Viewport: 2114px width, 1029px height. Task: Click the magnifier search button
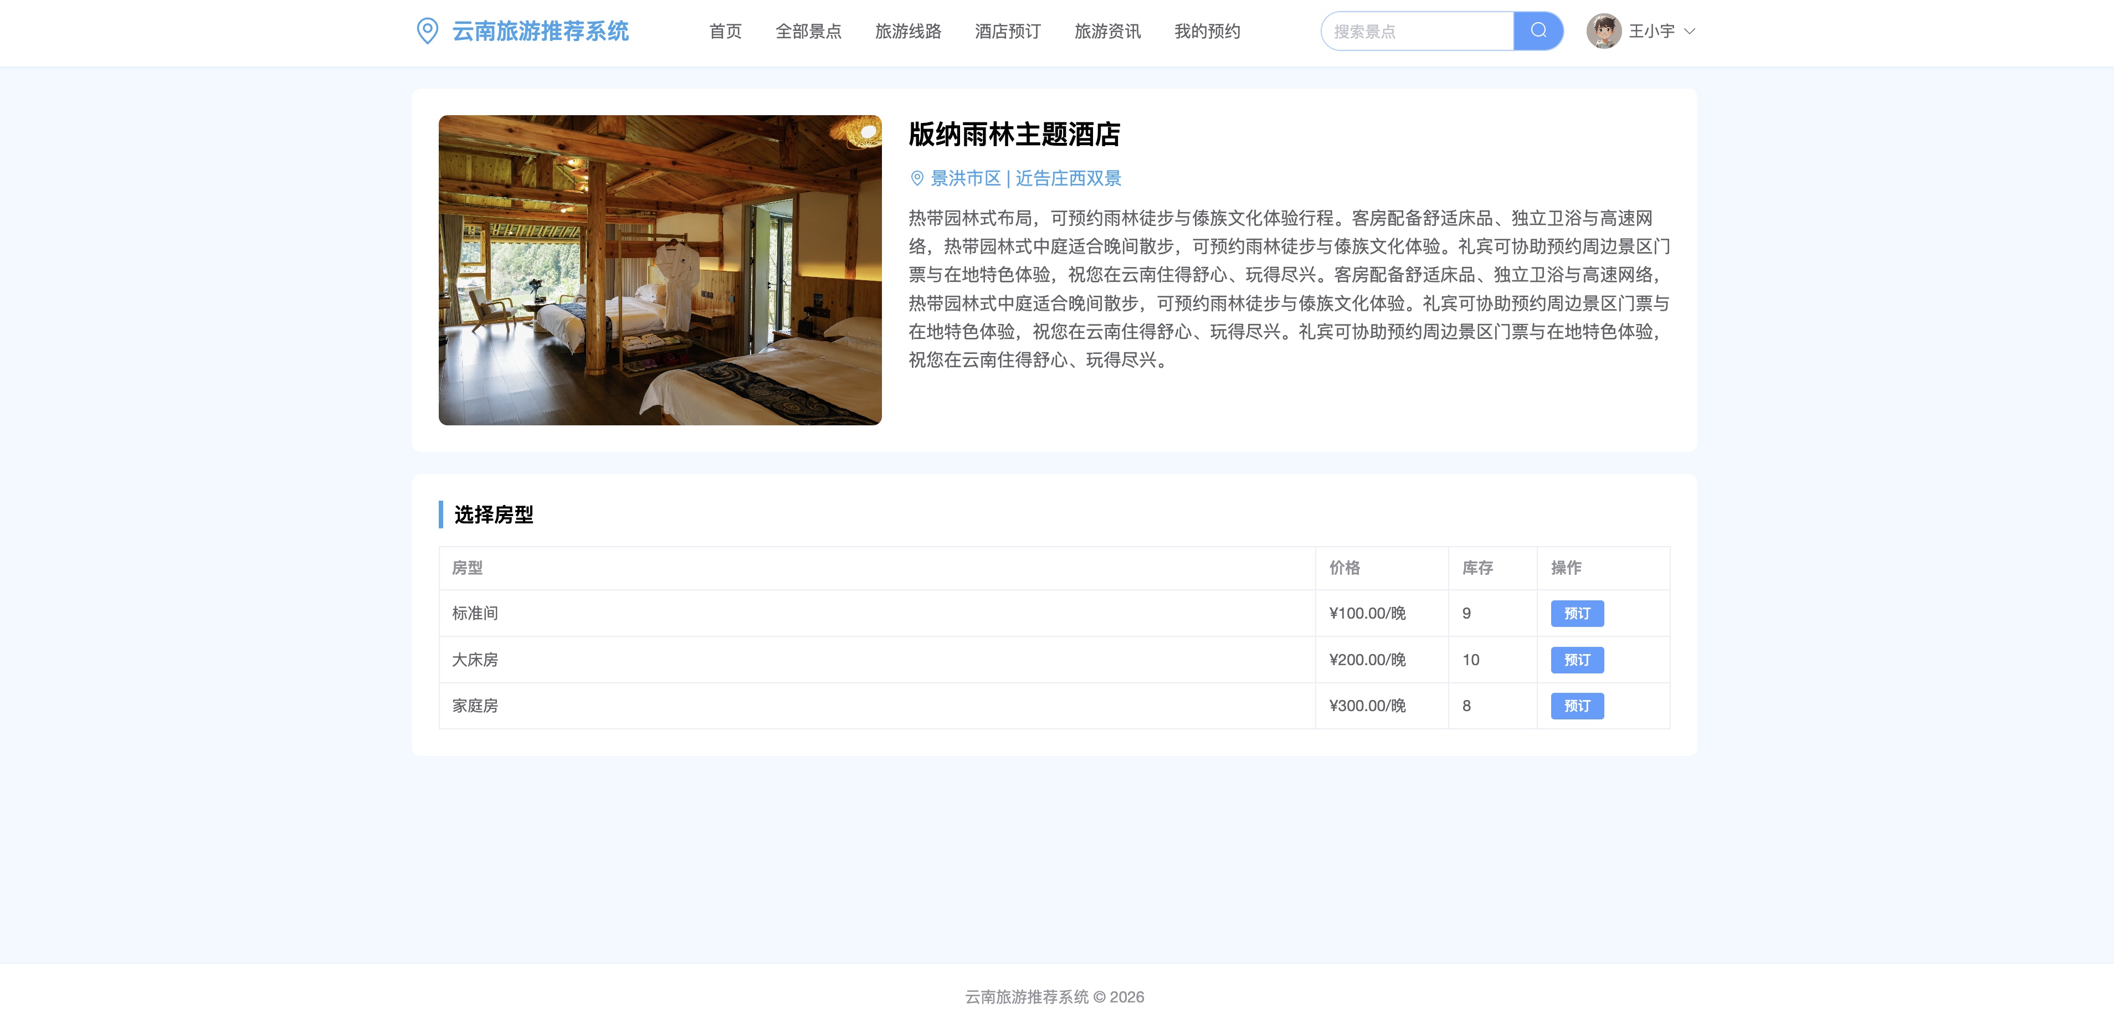coord(1538,31)
